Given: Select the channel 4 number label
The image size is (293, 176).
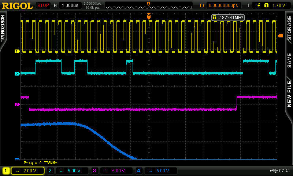Looking at the screenshot, I should coord(138,170).
